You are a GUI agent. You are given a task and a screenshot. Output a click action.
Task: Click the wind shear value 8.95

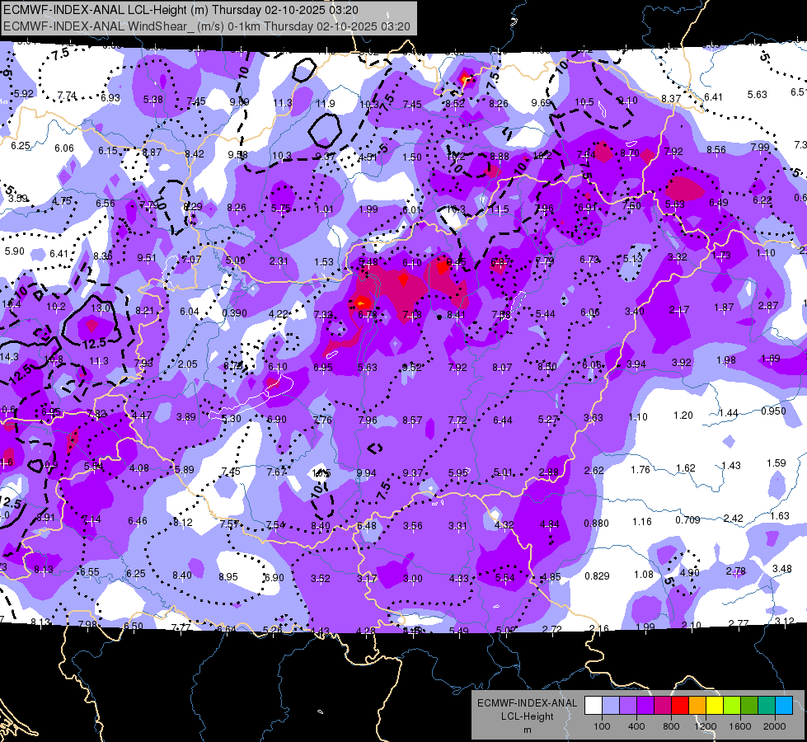click(228, 577)
